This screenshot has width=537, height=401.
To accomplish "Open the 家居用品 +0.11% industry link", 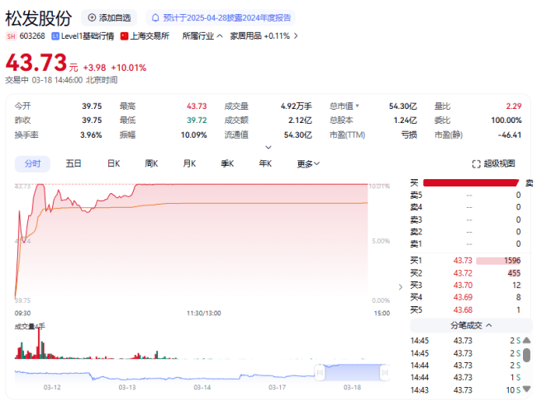I will click(259, 36).
